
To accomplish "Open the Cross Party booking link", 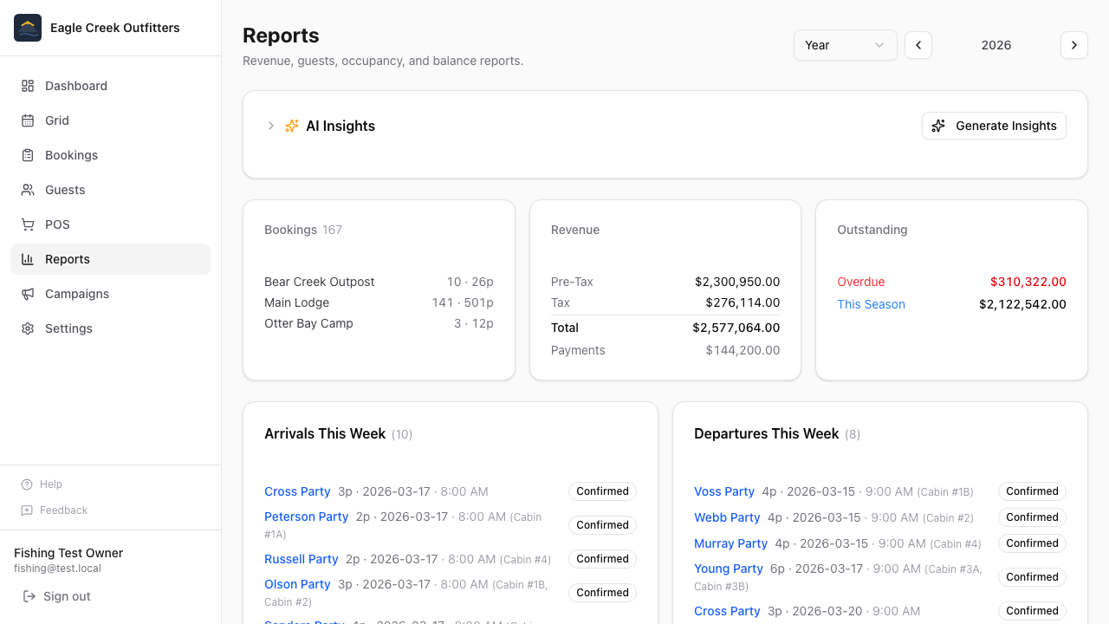I will 297,491.
